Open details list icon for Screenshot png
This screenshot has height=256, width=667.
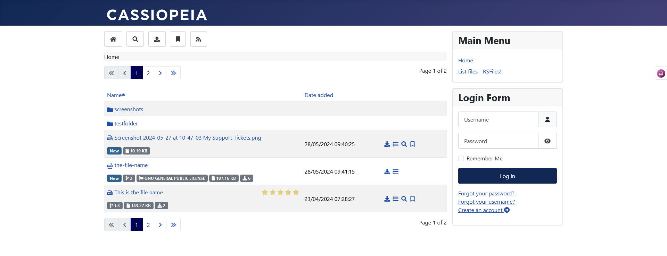tap(395, 144)
